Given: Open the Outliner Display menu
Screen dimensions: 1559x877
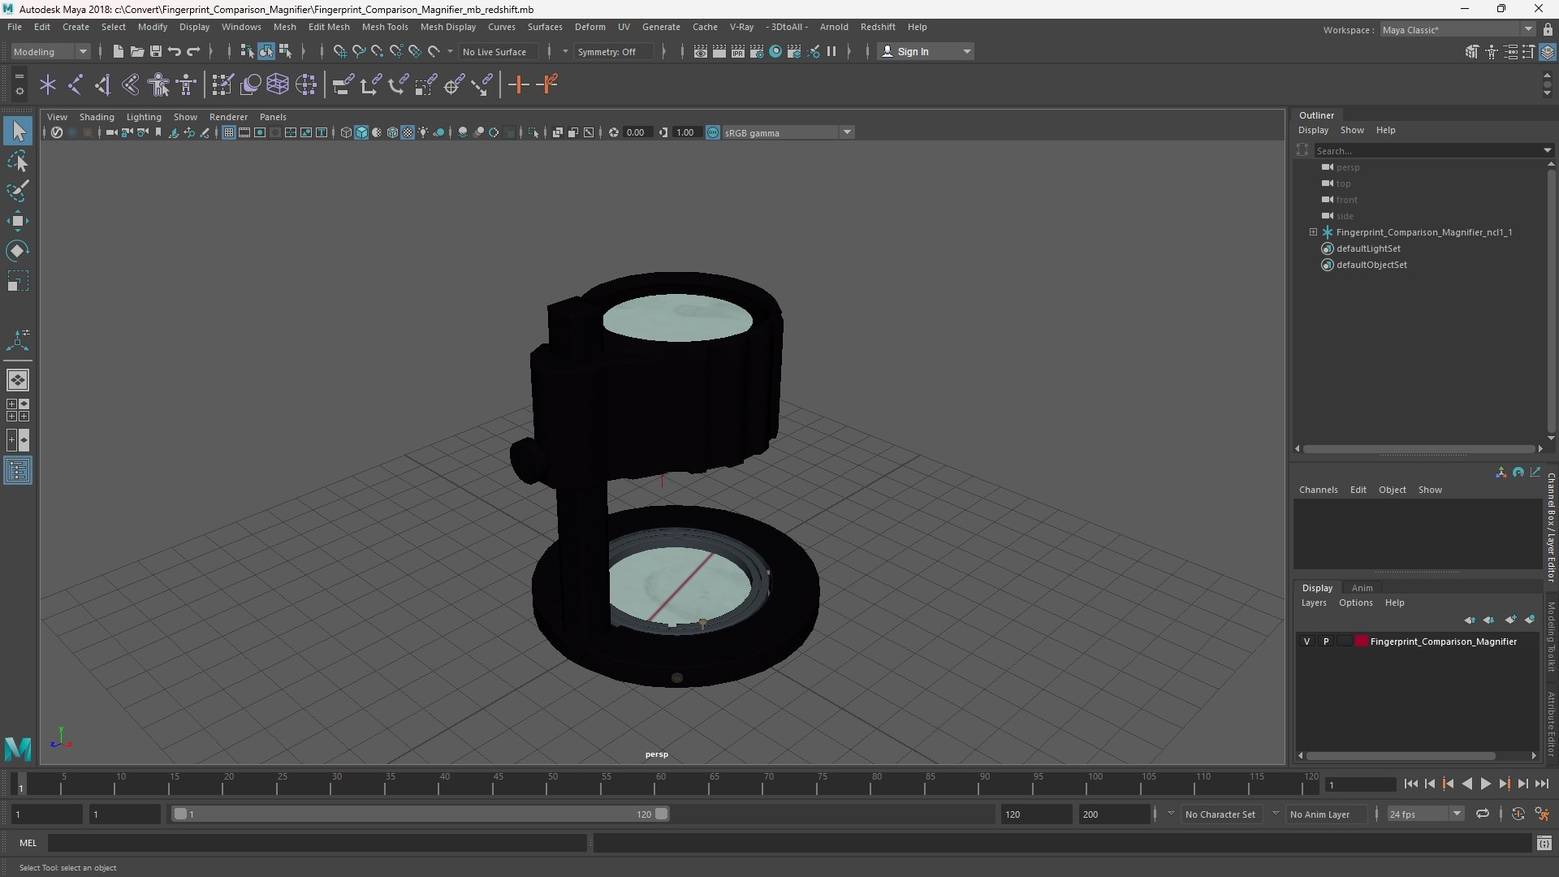Looking at the screenshot, I should click(1313, 130).
